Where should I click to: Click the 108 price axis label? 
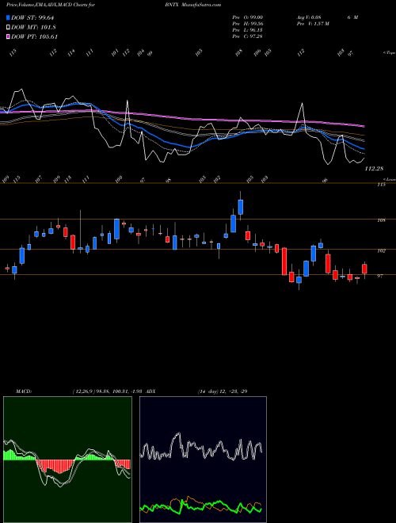point(381,220)
